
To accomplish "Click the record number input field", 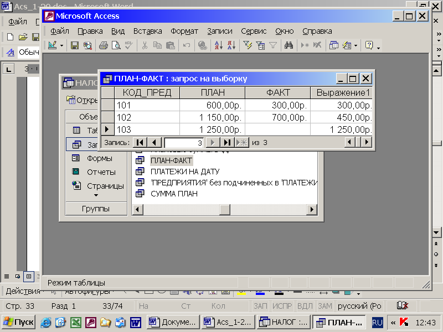I will pos(184,143).
